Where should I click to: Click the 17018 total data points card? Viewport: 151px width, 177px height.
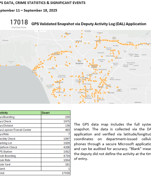pos(19,23)
